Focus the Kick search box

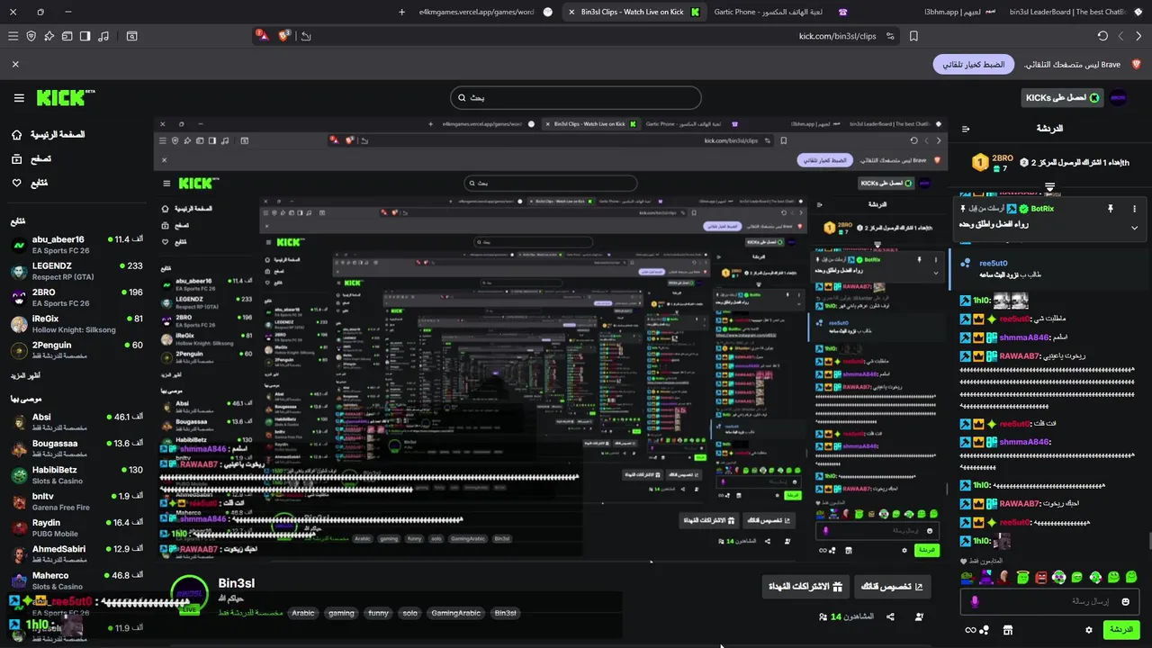coord(576,97)
